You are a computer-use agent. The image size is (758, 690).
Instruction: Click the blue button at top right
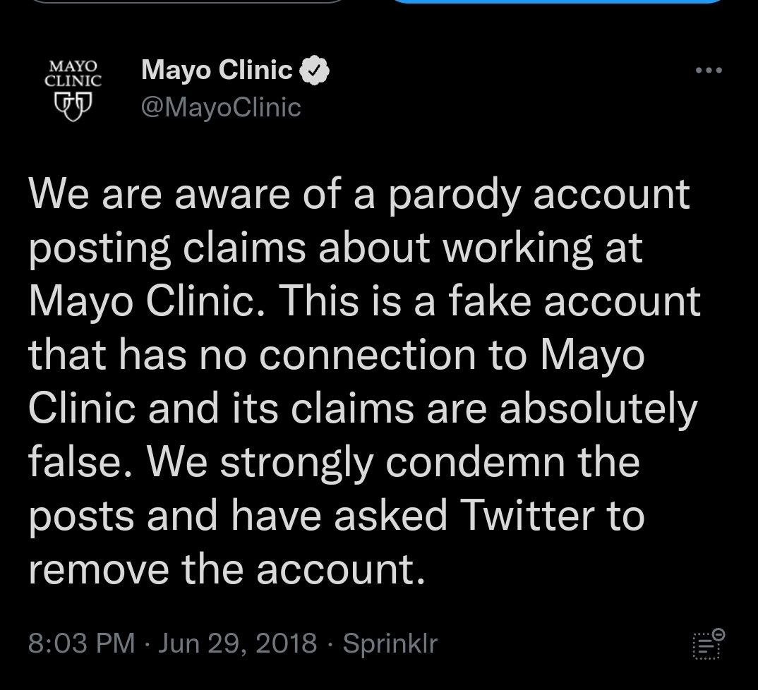557,1
